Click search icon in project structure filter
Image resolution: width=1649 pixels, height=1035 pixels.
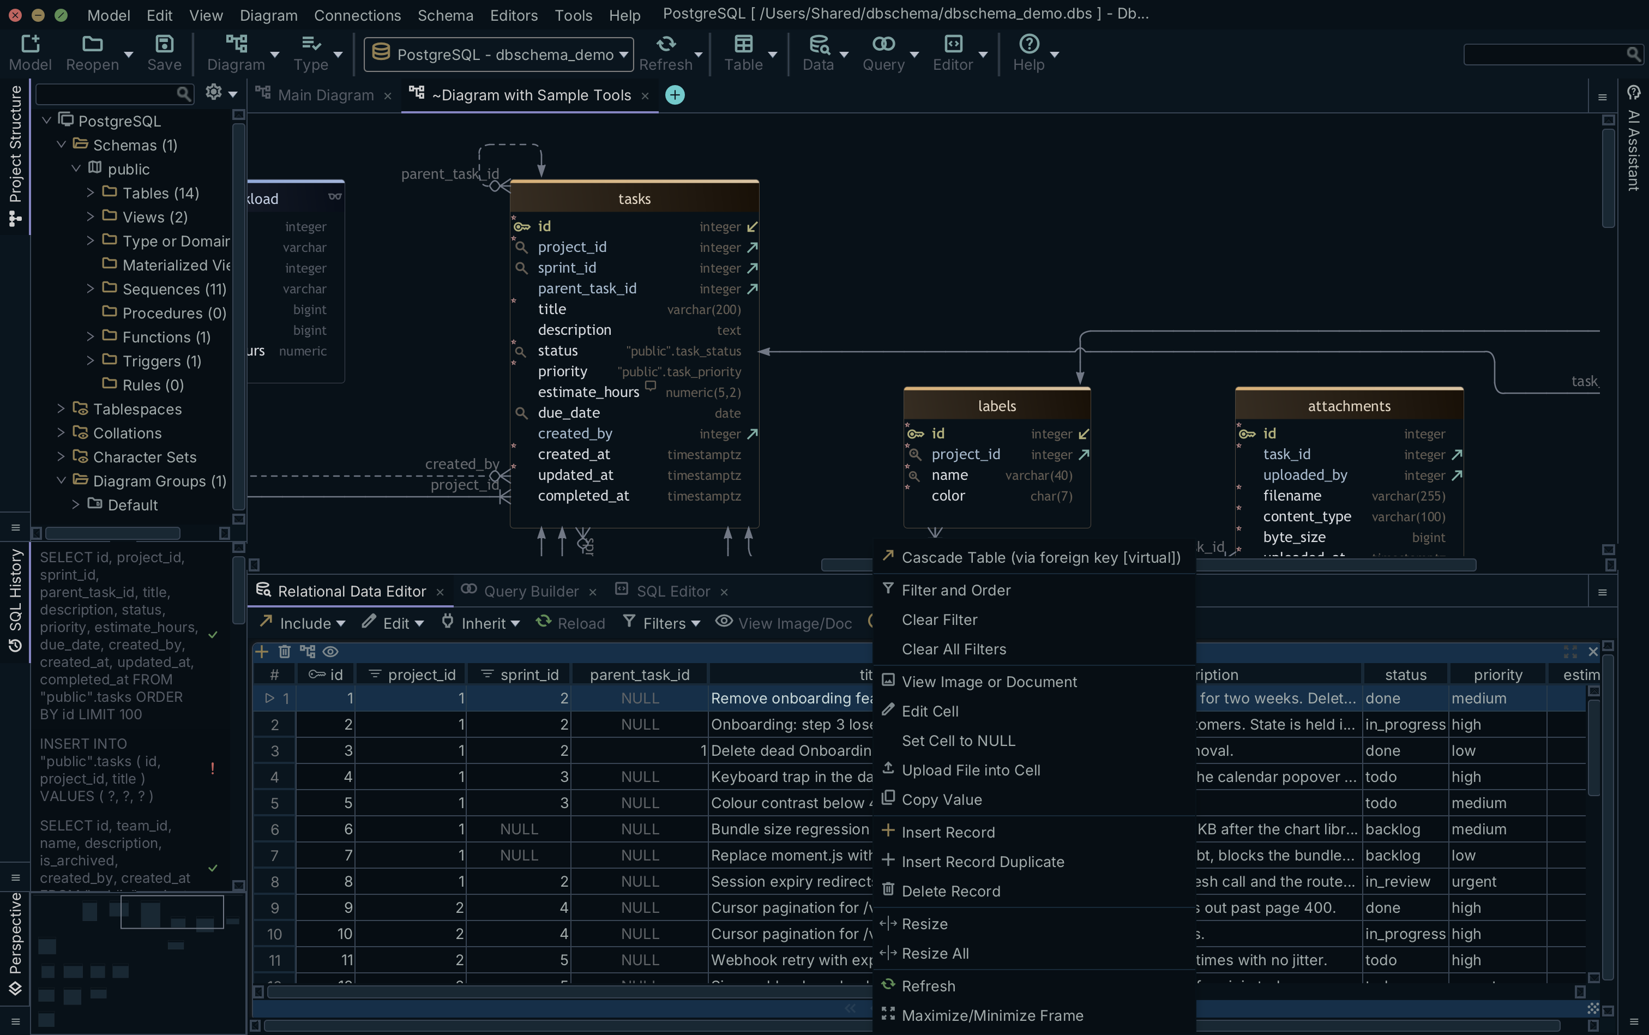tap(183, 94)
